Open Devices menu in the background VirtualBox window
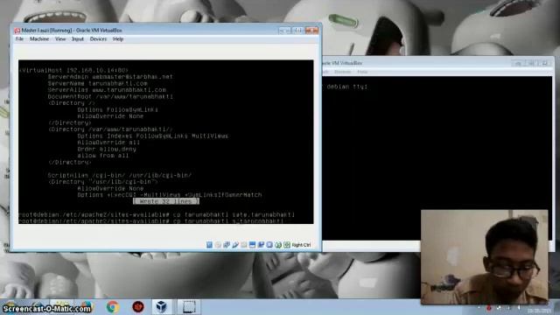The image size is (560, 315). coord(342,72)
